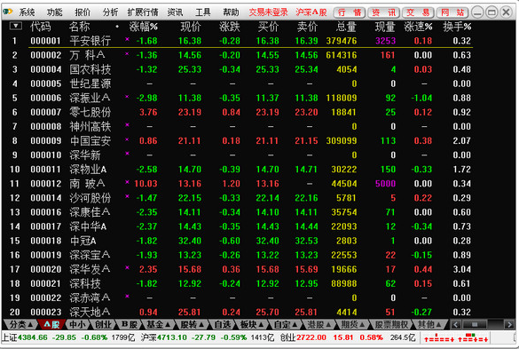Open the 报价 menu
The height and width of the screenshot is (349, 519).
point(83,12)
